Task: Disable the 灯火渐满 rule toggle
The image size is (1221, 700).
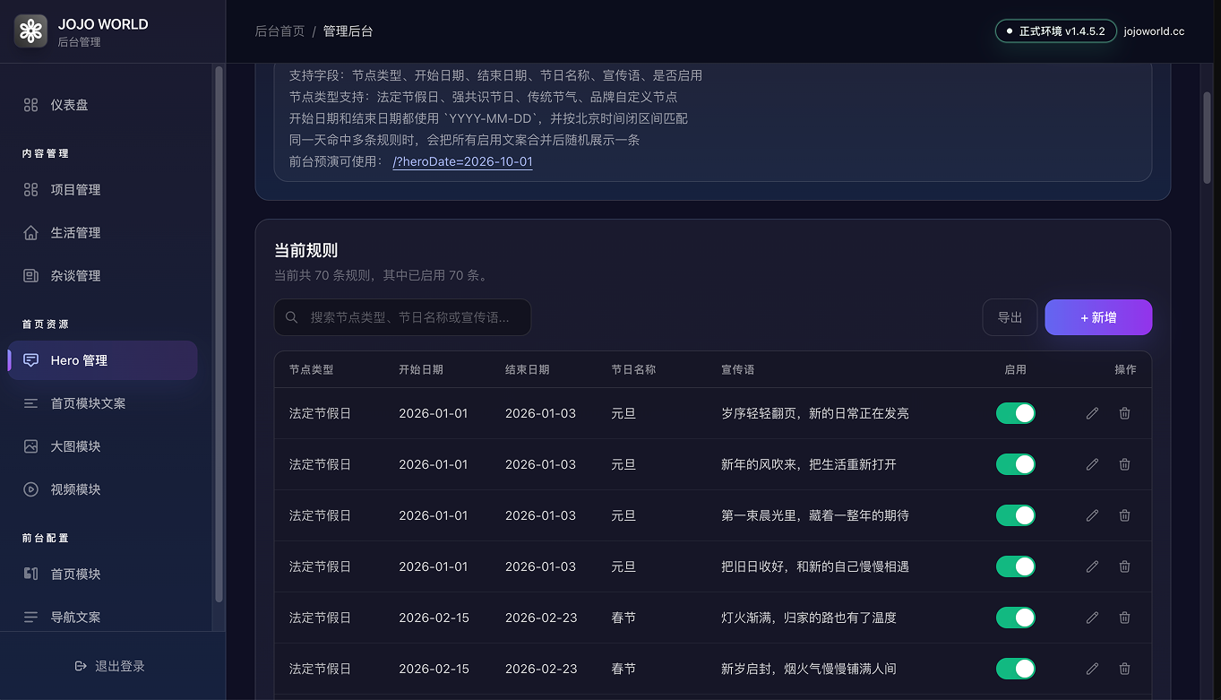Action: 1016,618
